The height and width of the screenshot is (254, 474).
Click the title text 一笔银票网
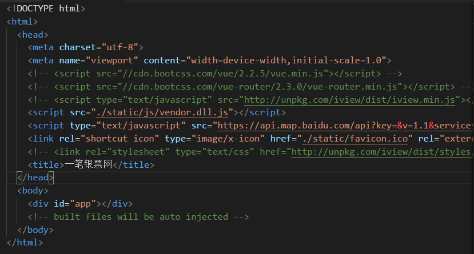[x=88, y=165]
